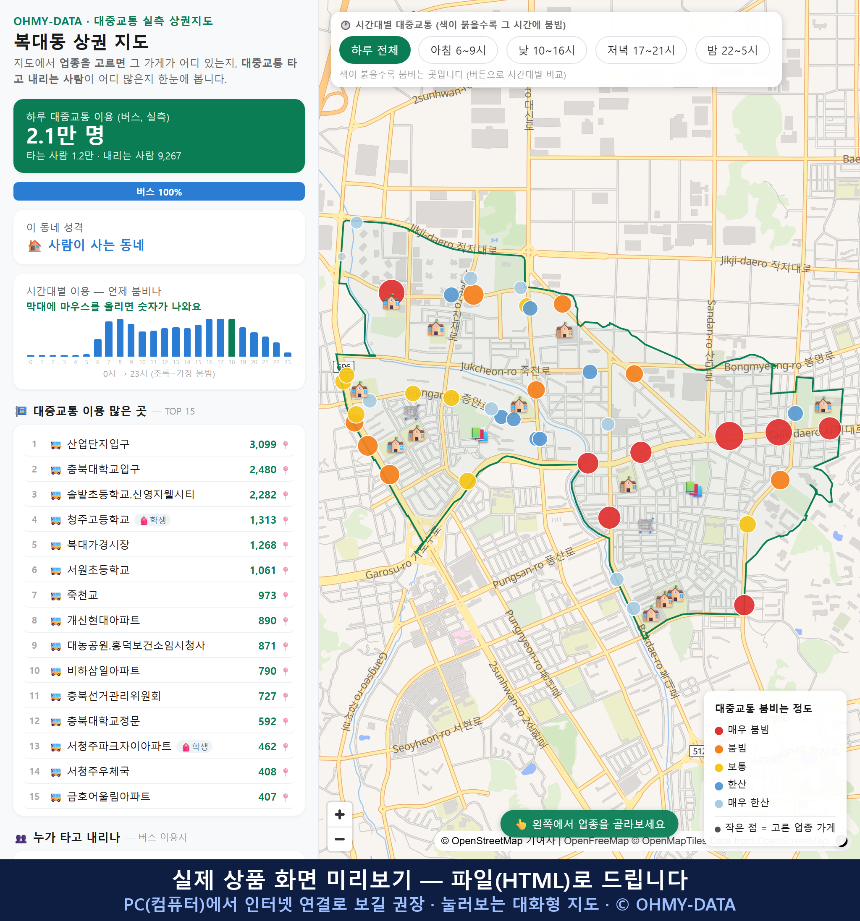860x921 pixels.
Task: Click the 매우 한산 light blue legend swatch
Action: click(x=718, y=804)
